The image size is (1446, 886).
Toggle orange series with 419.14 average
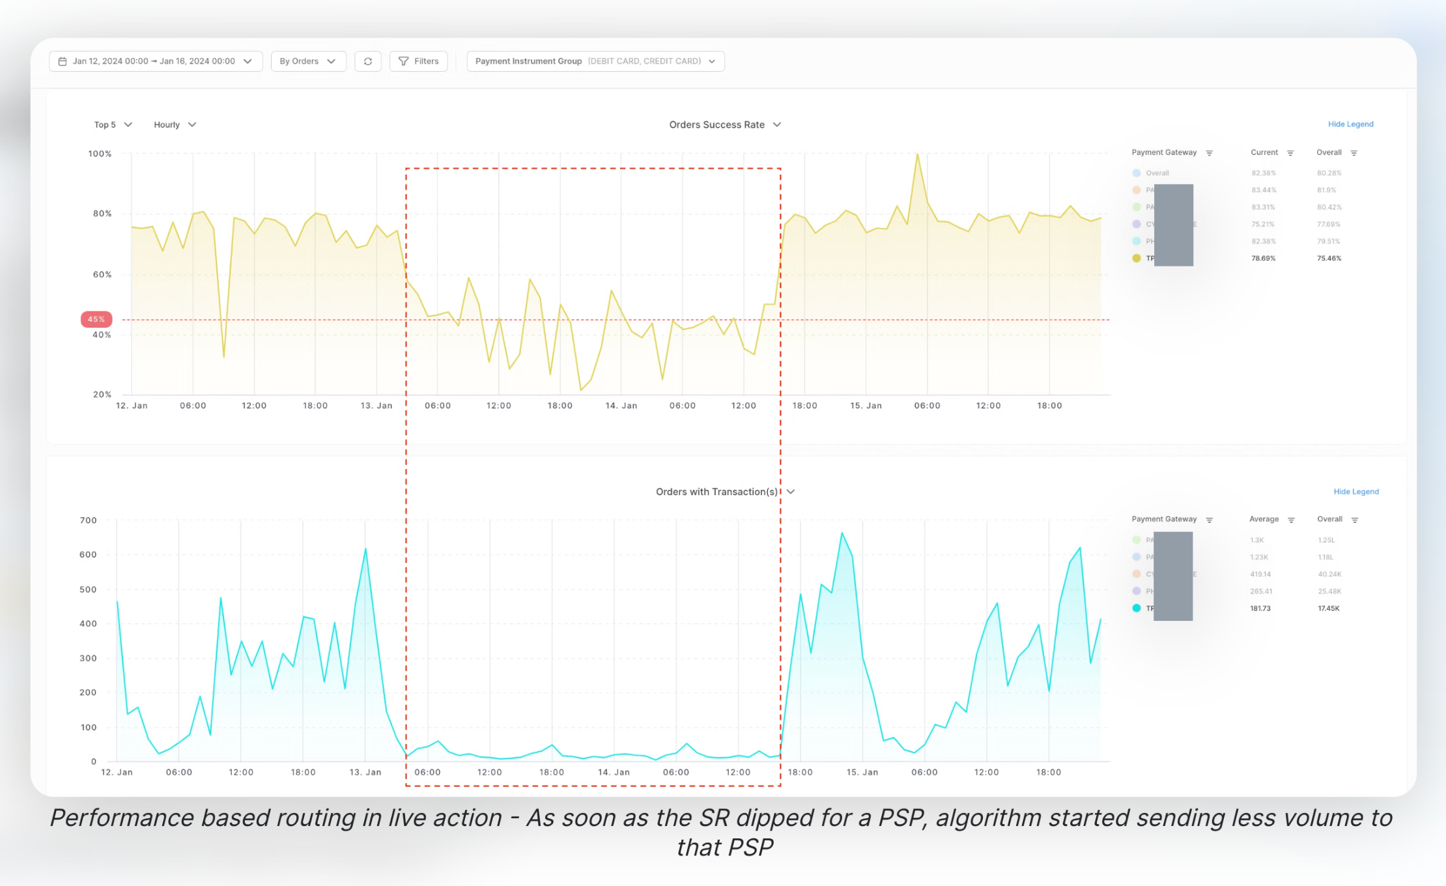coord(1137,574)
